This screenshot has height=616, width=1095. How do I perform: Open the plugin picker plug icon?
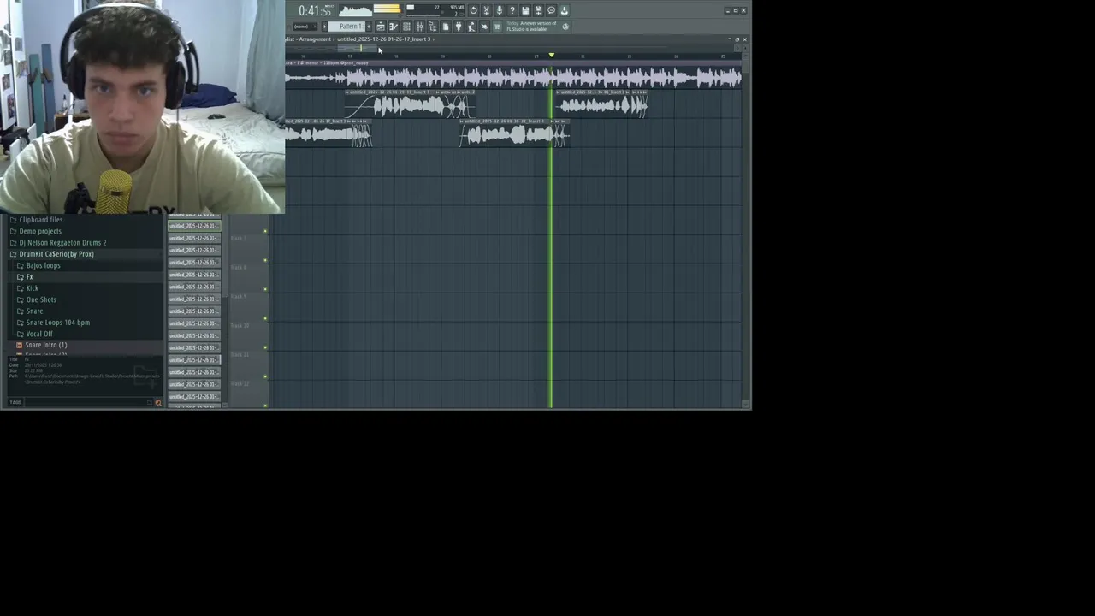(x=459, y=27)
